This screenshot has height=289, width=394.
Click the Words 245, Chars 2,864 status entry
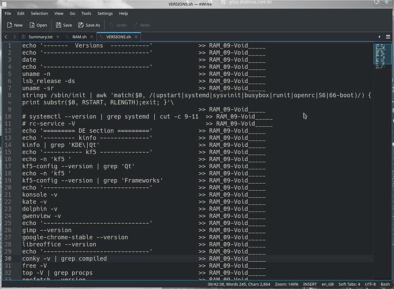coord(248,284)
